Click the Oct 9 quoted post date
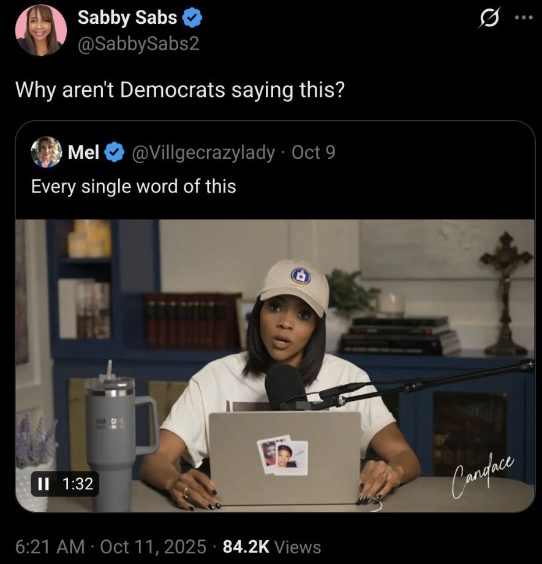This screenshot has height=564, width=542. pyautogui.click(x=314, y=153)
